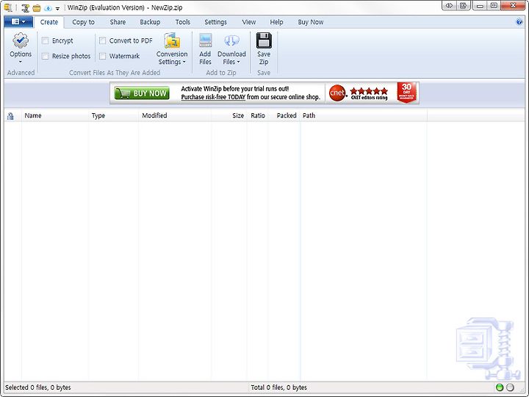Click the Add Files icon
This screenshot has height=397, width=529.
tap(205, 40)
